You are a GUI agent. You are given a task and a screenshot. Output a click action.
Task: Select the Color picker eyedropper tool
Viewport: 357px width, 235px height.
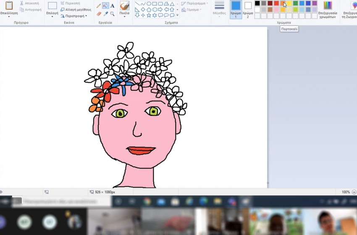pos(105,14)
